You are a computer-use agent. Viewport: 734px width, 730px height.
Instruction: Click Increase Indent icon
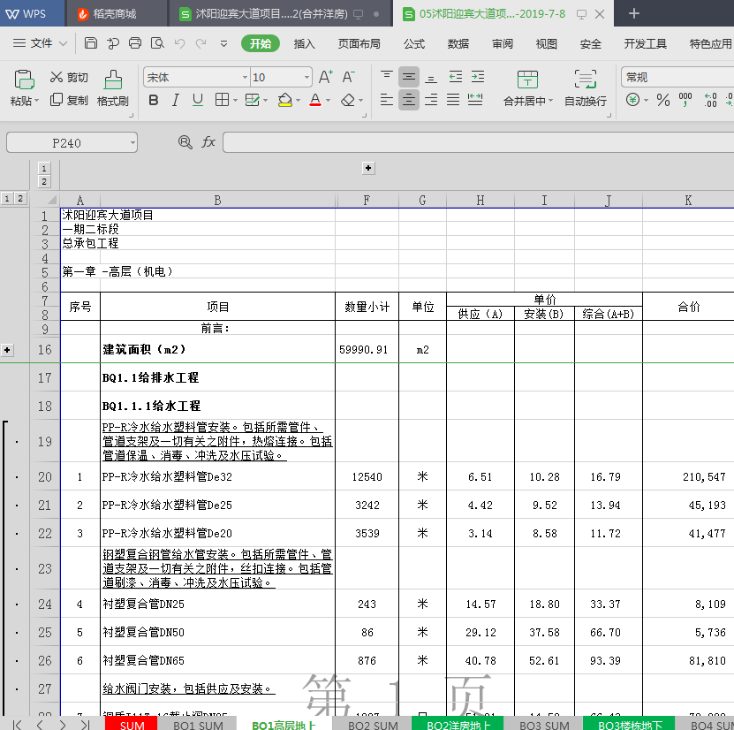[478, 77]
